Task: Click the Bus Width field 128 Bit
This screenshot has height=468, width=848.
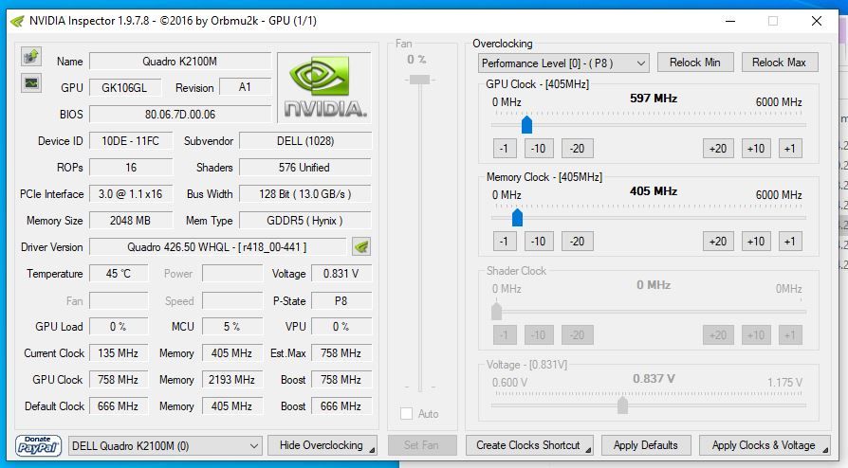Action: pyautogui.click(x=305, y=194)
